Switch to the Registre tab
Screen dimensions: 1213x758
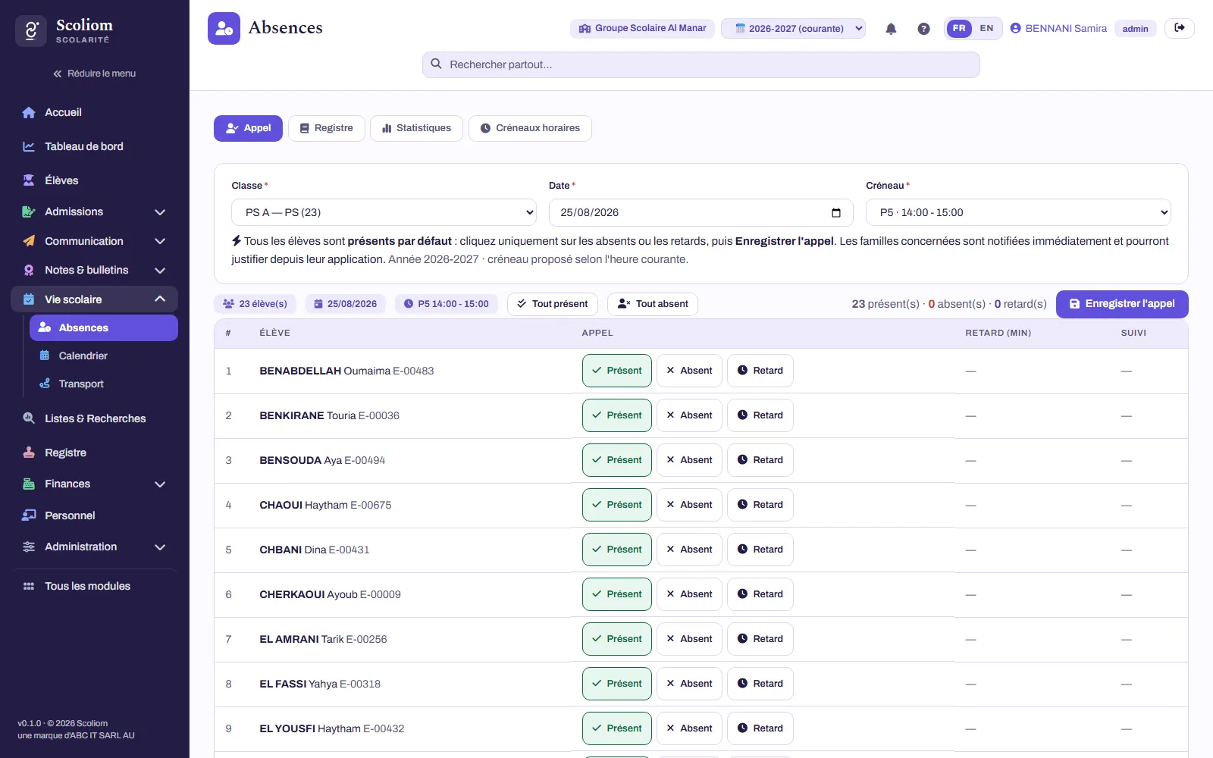coord(326,128)
